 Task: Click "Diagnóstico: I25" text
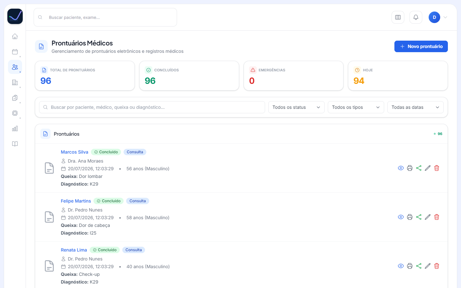tap(79, 233)
